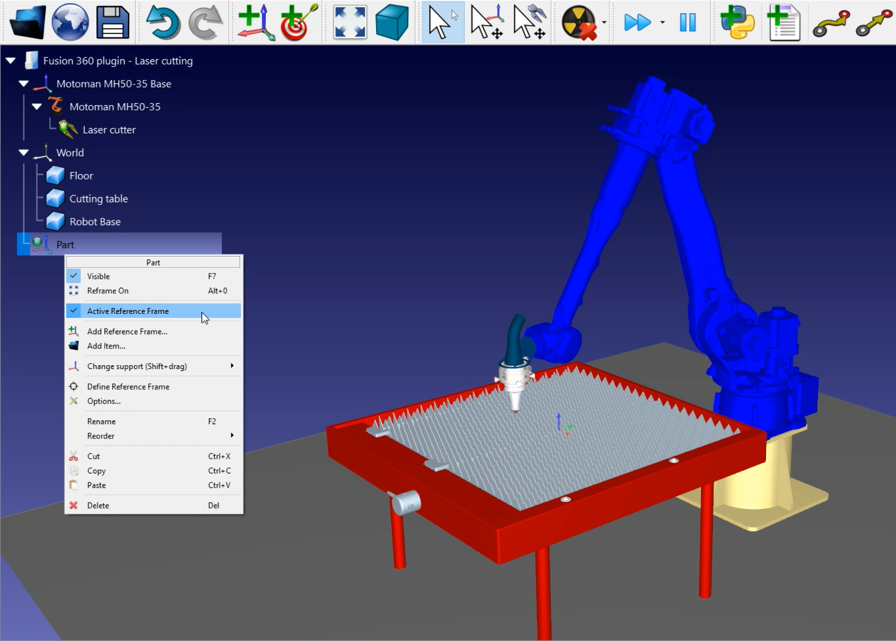This screenshot has height=641, width=896.
Task: Click the Undo toolbar icon
Action: pyautogui.click(x=163, y=22)
